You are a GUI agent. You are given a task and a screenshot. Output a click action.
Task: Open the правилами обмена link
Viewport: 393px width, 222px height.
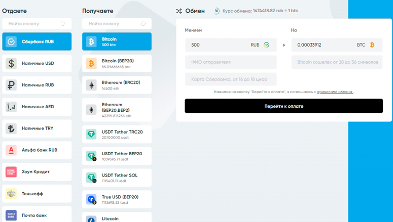(335, 92)
